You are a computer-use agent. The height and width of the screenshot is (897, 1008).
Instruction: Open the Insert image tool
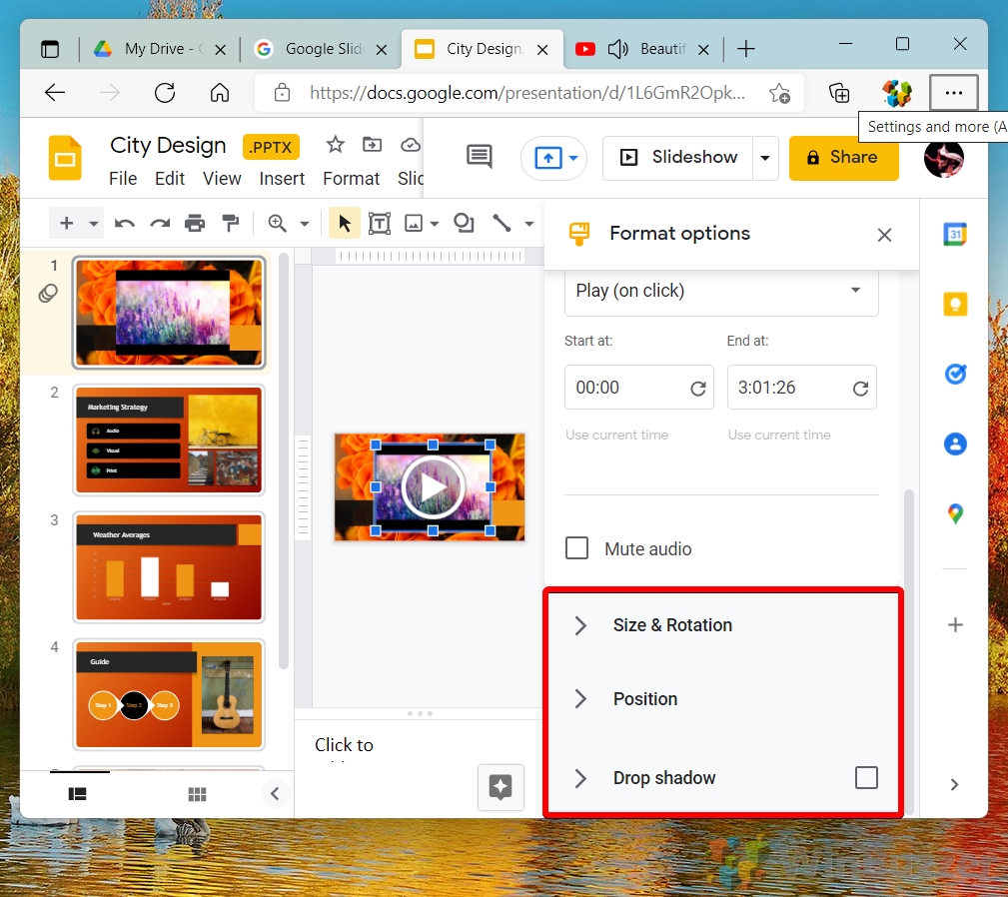tap(415, 223)
